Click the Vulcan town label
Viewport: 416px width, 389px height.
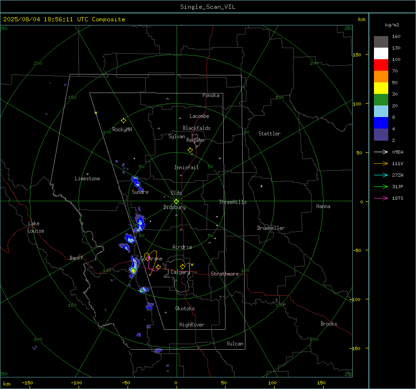pyautogui.click(x=235, y=344)
